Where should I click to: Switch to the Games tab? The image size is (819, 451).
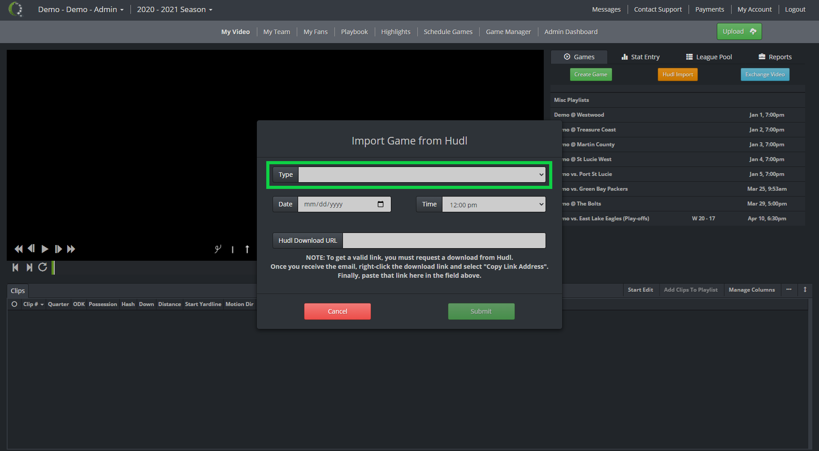click(579, 57)
